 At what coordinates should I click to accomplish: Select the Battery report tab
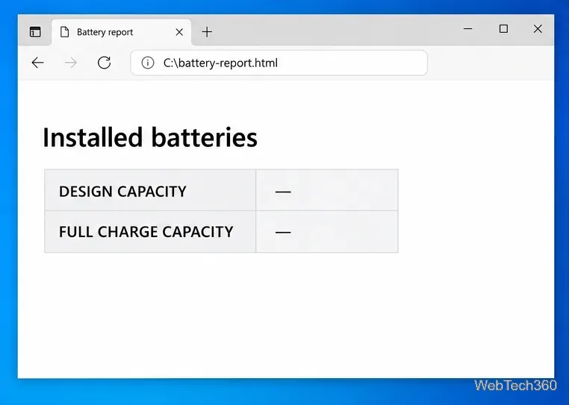tap(122, 32)
